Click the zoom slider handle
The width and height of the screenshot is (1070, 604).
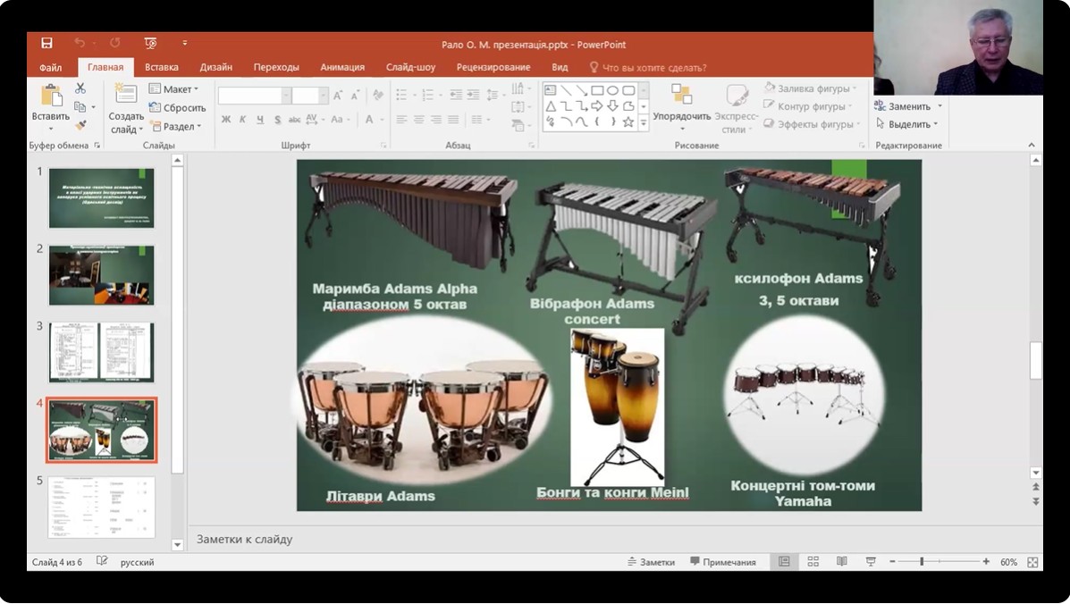[922, 562]
